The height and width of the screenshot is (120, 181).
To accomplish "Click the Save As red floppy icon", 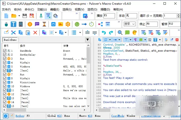I will point(32,16).
